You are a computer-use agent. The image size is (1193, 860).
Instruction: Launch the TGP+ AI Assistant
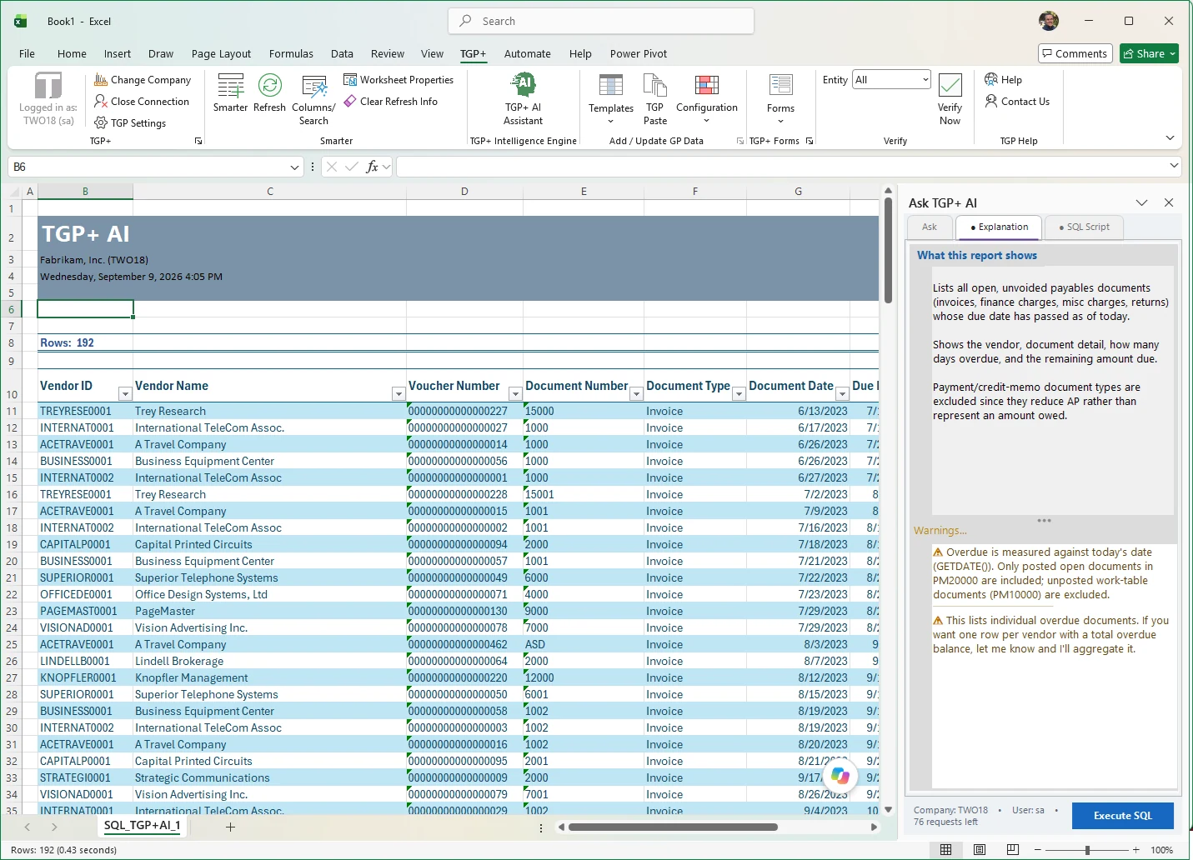(523, 99)
